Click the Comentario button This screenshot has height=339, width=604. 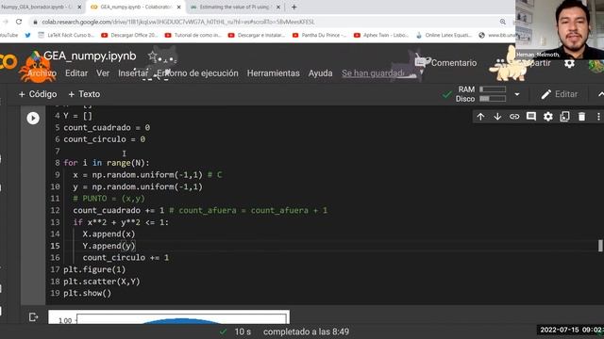(446, 63)
